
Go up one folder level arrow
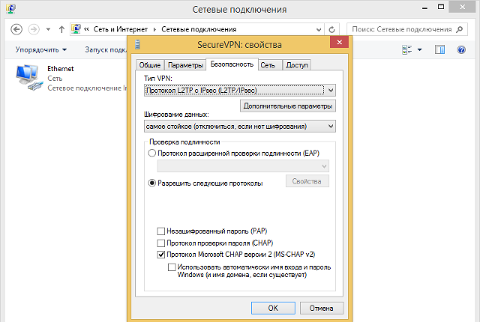tap(61, 29)
